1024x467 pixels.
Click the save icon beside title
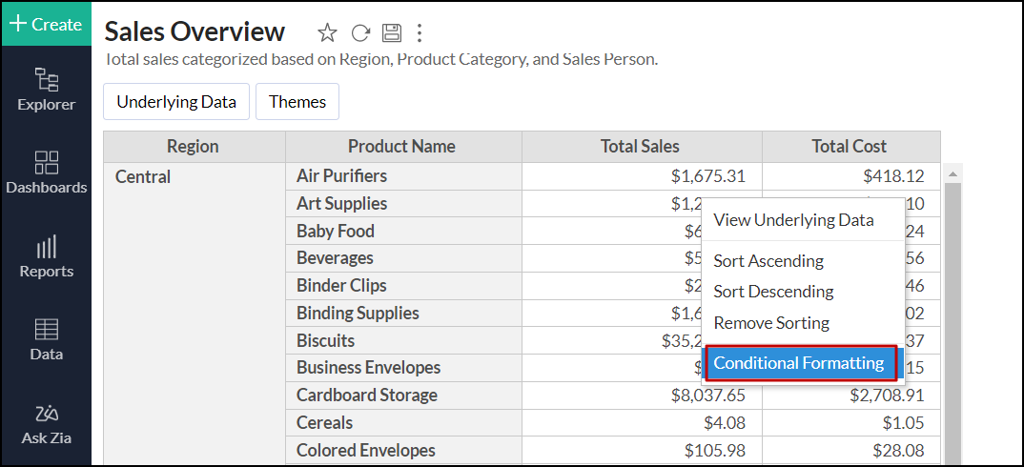[391, 33]
